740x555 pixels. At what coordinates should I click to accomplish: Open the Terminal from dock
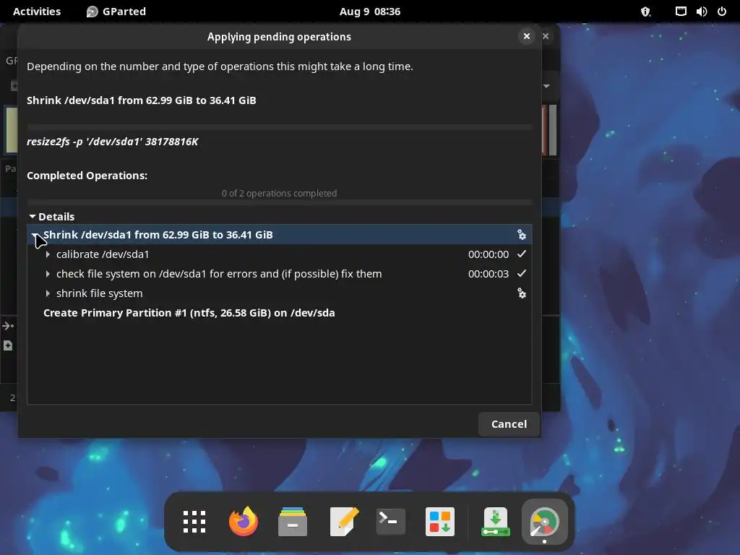[391, 522]
